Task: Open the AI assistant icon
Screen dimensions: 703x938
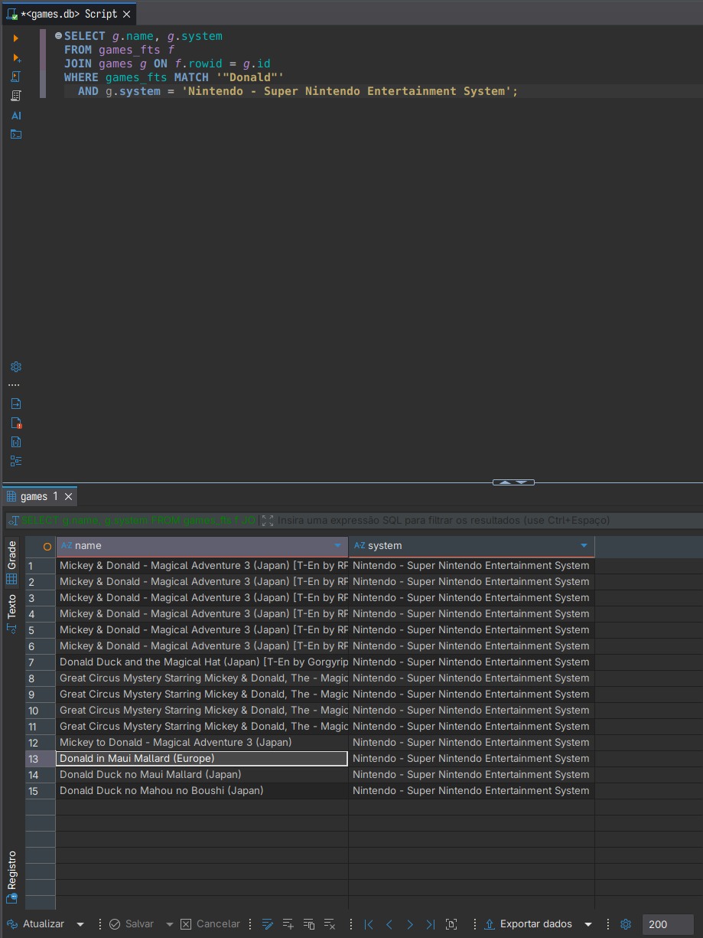Action: click(x=16, y=116)
